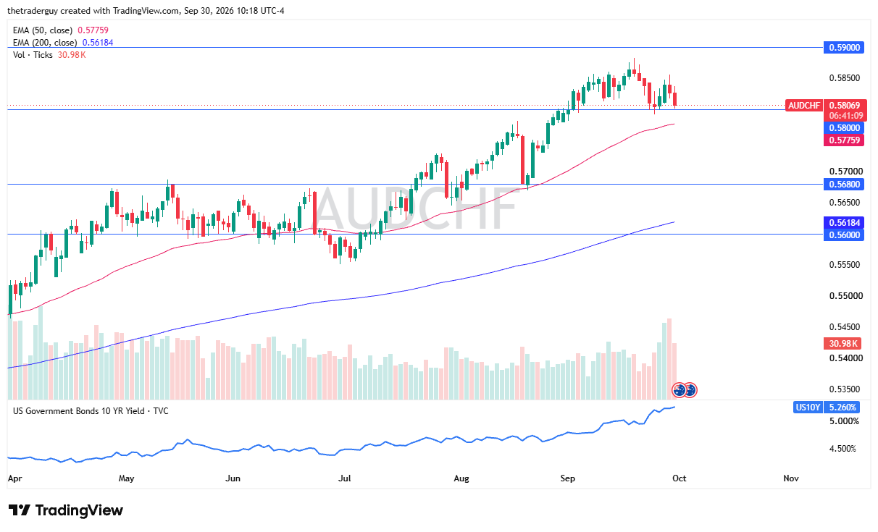This screenshot has height=532, width=878.
Task: Click the EMA 200 value 0.56184 in legend
Action: pyautogui.click(x=98, y=43)
